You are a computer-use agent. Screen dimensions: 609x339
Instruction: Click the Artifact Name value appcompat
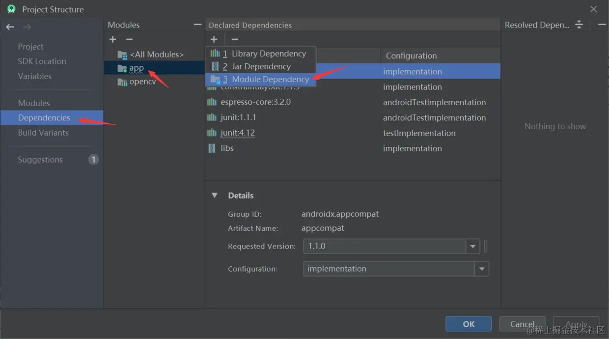(x=323, y=228)
